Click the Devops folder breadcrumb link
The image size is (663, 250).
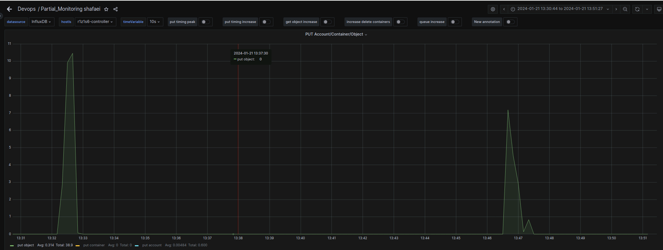27,9
